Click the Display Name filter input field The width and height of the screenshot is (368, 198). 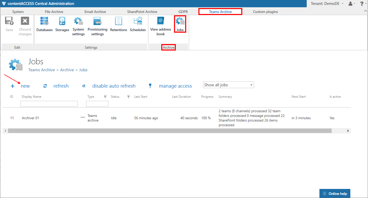(49, 104)
